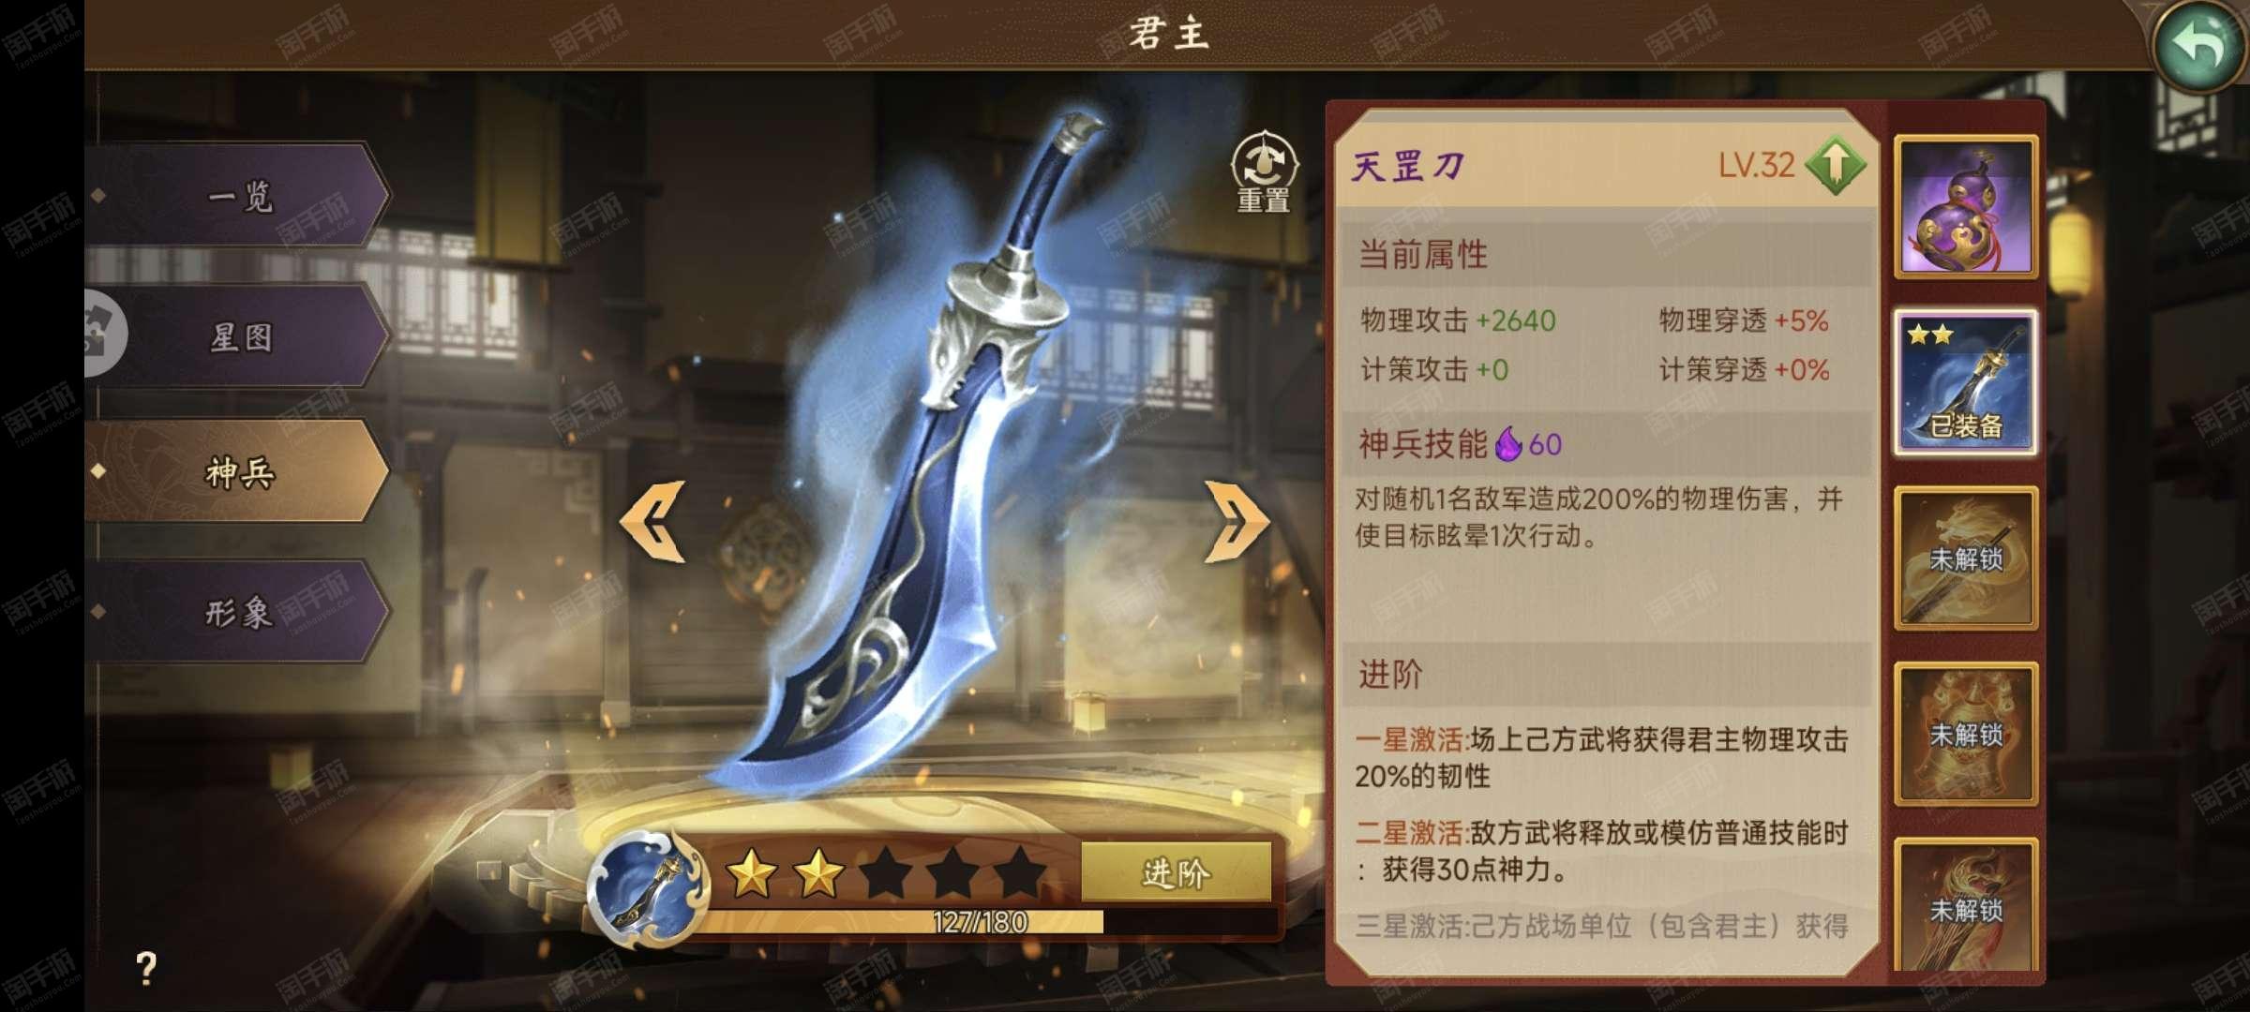Click the question mark help icon
The height and width of the screenshot is (1012, 2250).
click(x=146, y=966)
